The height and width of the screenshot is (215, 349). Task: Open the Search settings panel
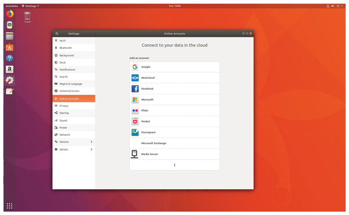click(x=74, y=77)
